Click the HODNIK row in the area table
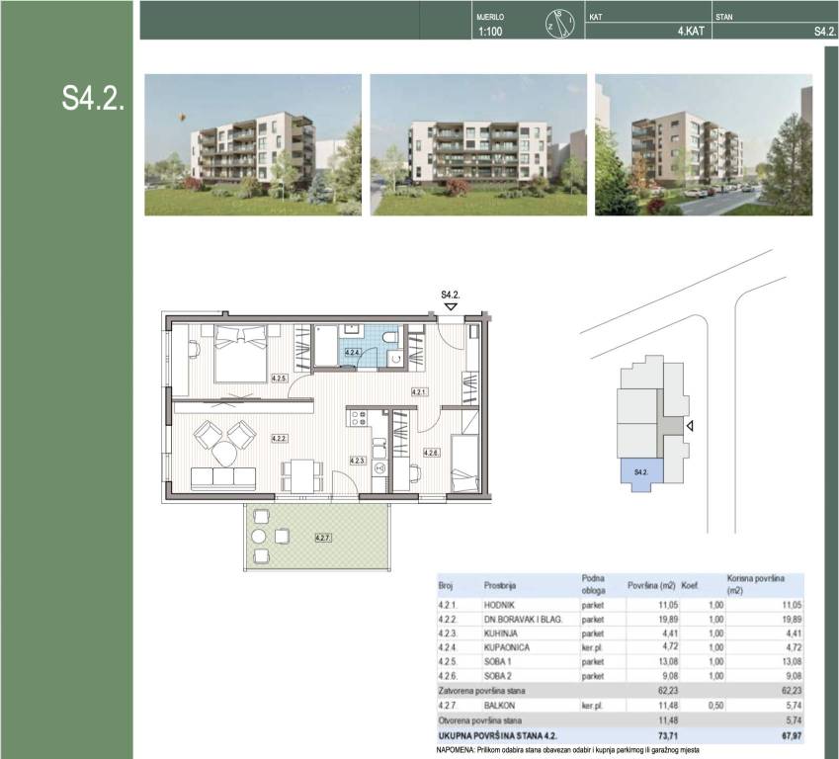The width and height of the screenshot is (839, 759). [x=620, y=604]
